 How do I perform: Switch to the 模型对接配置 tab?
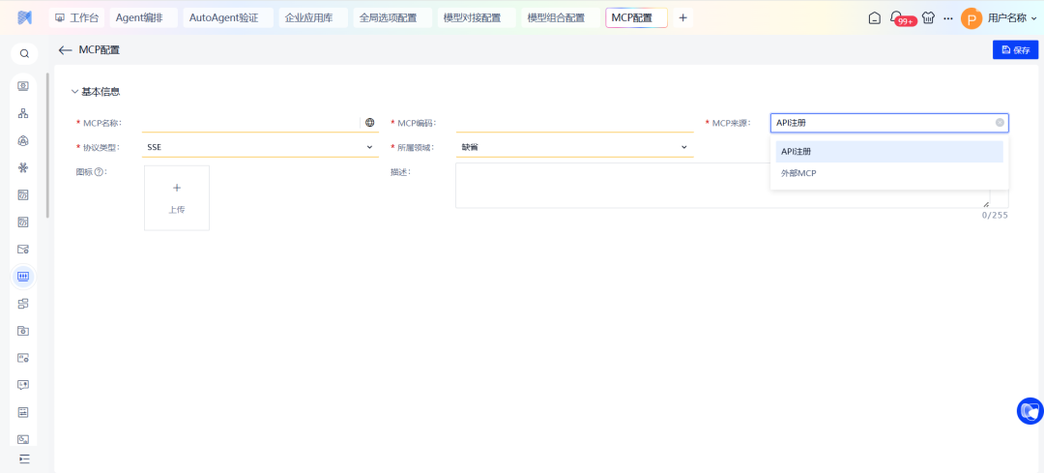point(471,17)
